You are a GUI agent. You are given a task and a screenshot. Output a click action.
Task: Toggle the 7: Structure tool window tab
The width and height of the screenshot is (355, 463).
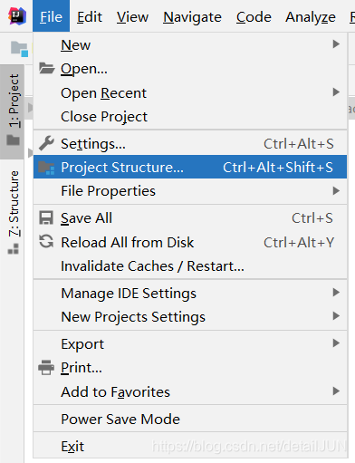click(x=13, y=212)
